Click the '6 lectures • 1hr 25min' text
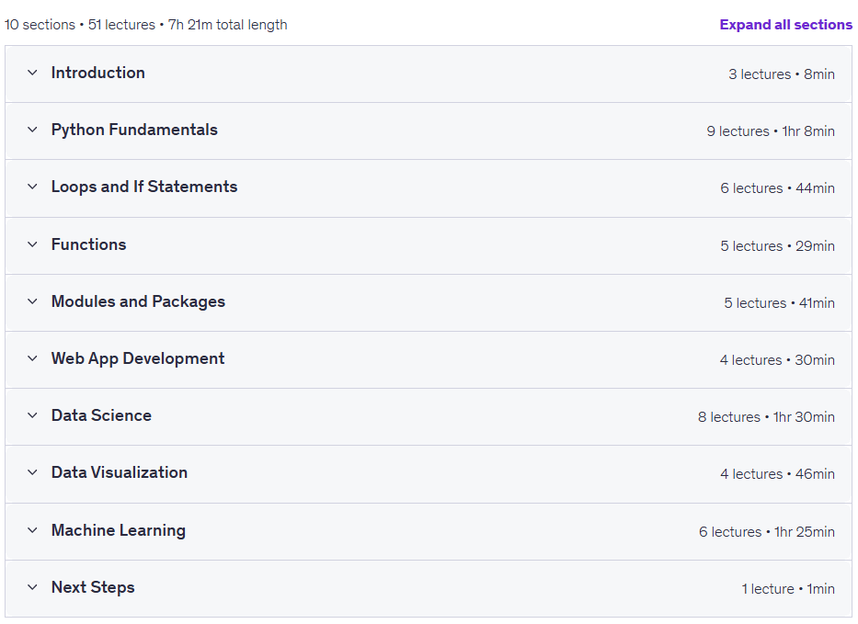The image size is (858, 624). (767, 531)
